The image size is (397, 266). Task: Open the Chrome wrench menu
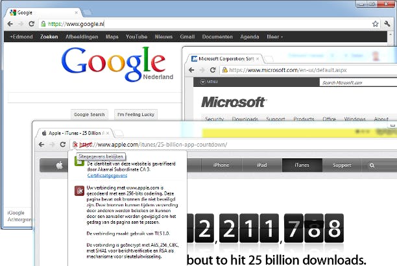coord(387,24)
